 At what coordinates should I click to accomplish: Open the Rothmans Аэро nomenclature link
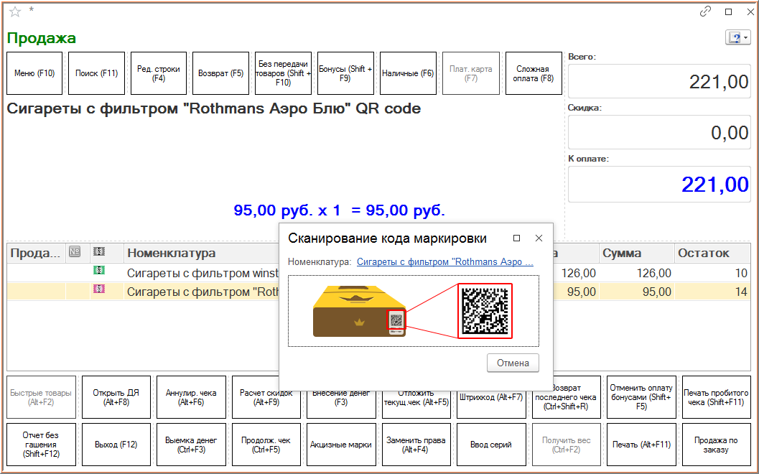(444, 262)
